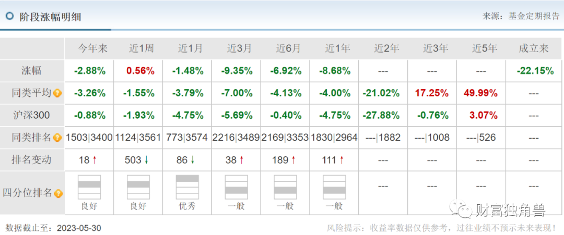
Task: Click the help icon beside 同类平均
Action: coord(57,94)
